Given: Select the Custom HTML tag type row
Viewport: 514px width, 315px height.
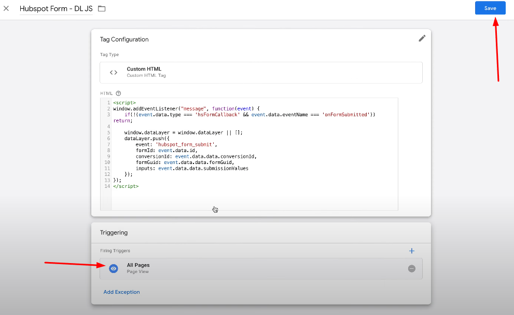Looking at the screenshot, I should 261,73.
